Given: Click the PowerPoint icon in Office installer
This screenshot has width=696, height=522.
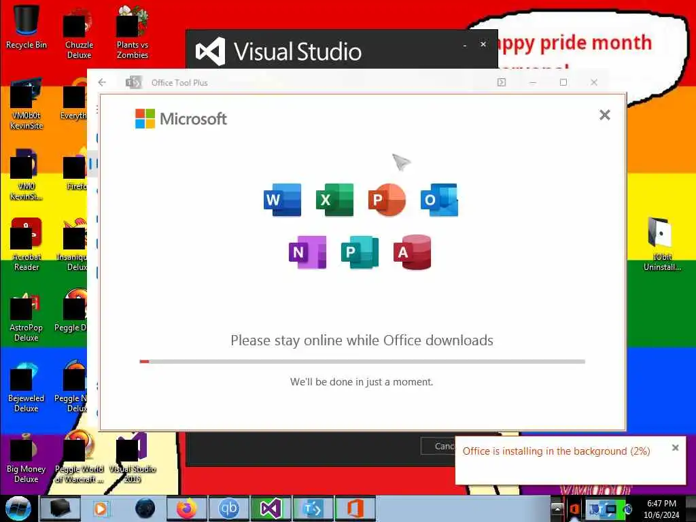Looking at the screenshot, I should coord(387,200).
